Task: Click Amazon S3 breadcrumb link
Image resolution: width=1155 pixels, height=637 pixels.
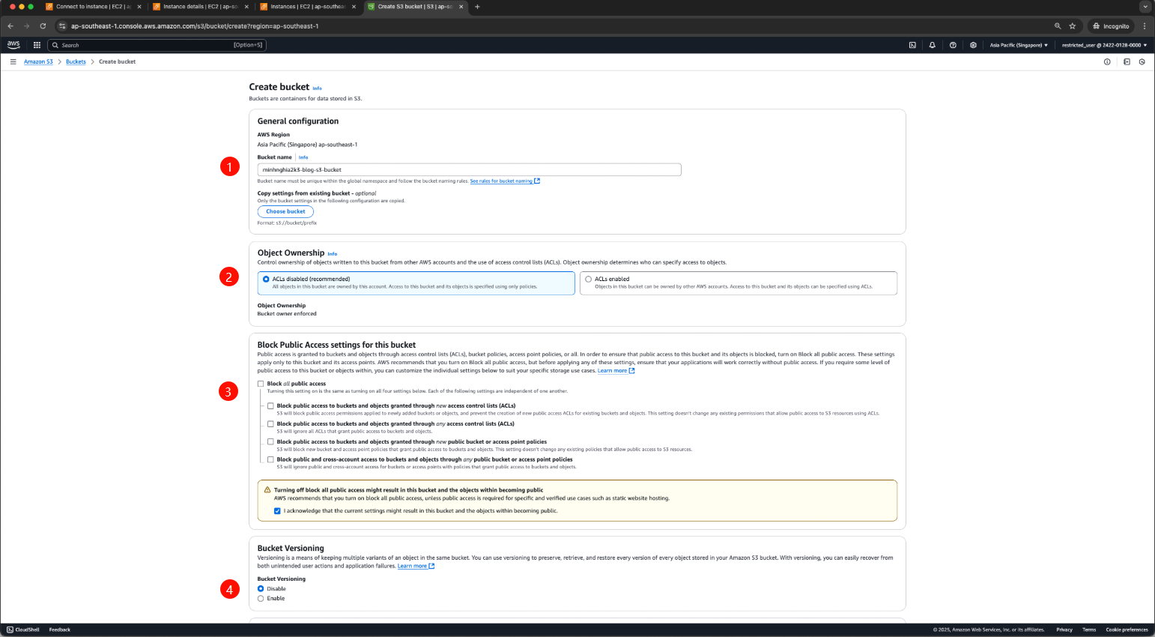Action: point(38,61)
